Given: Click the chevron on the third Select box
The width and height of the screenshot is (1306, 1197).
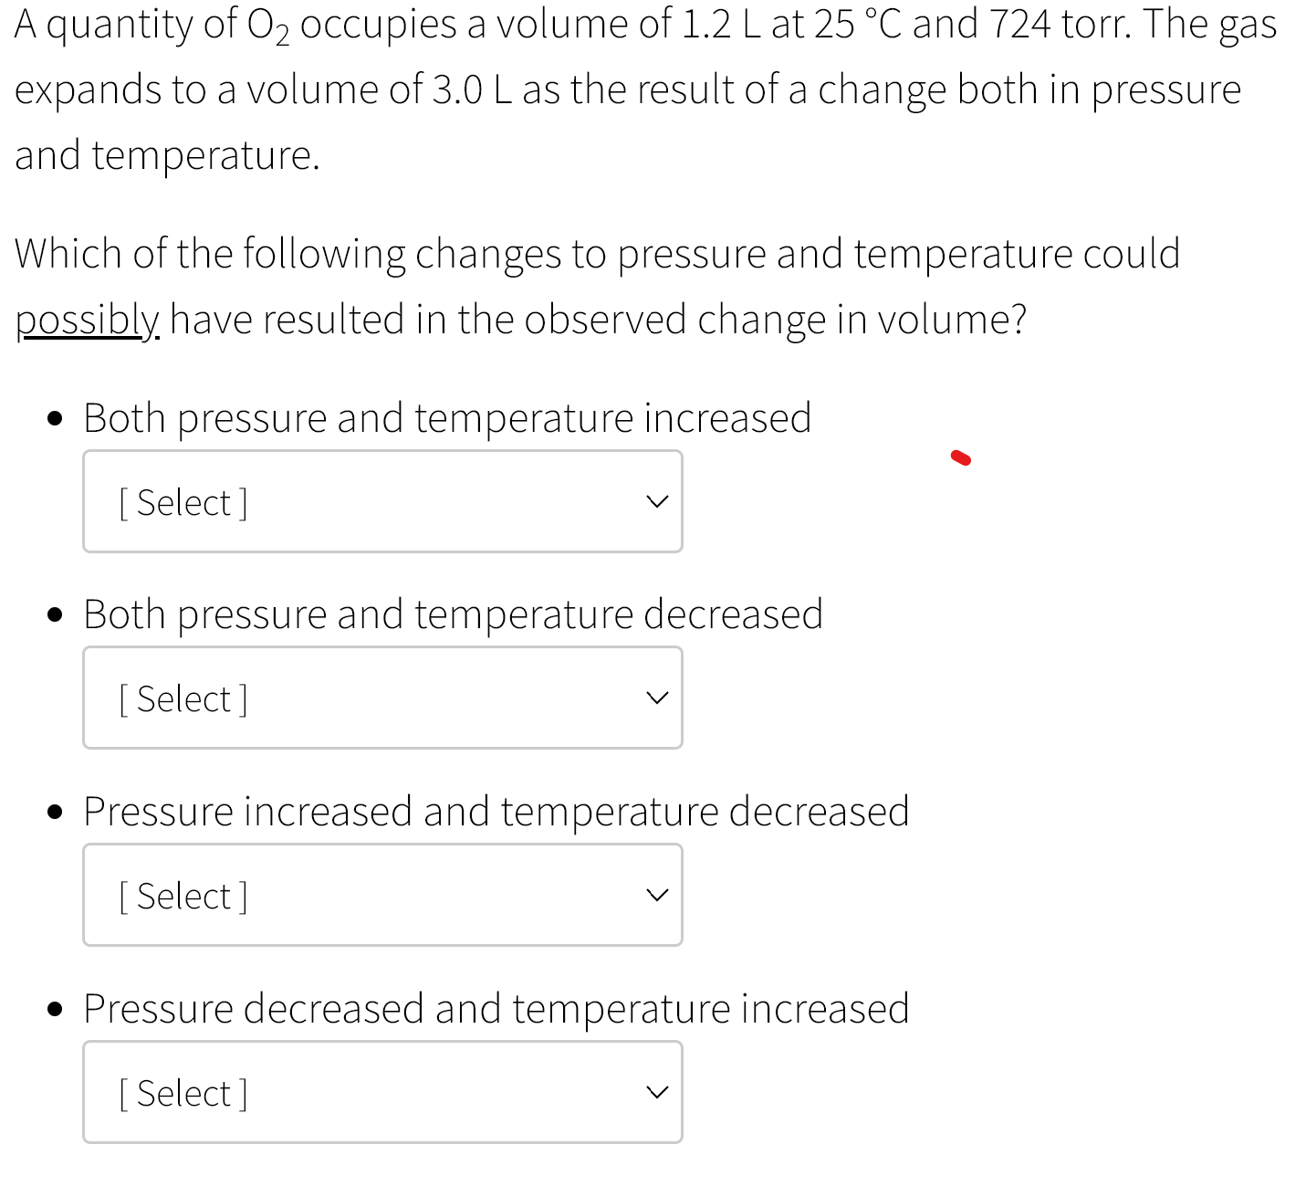Looking at the screenshot, I should pos(657,895).
